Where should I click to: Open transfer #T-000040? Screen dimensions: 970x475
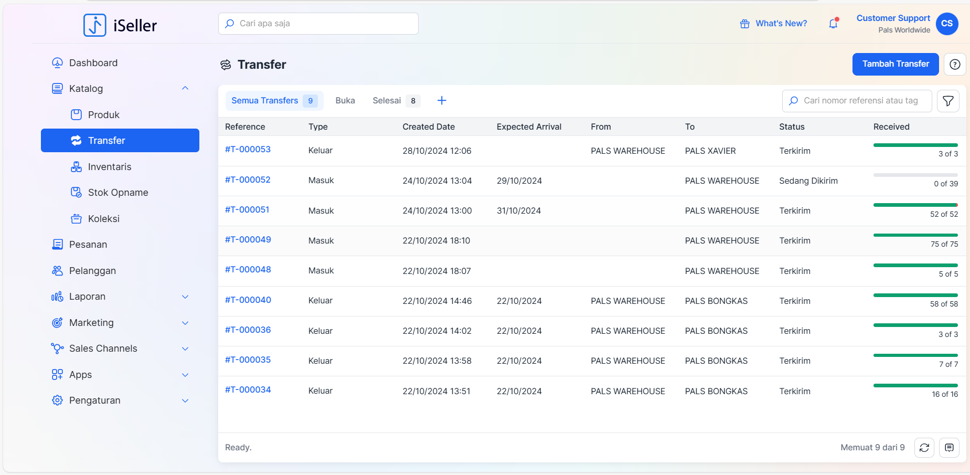coord(248,300)
